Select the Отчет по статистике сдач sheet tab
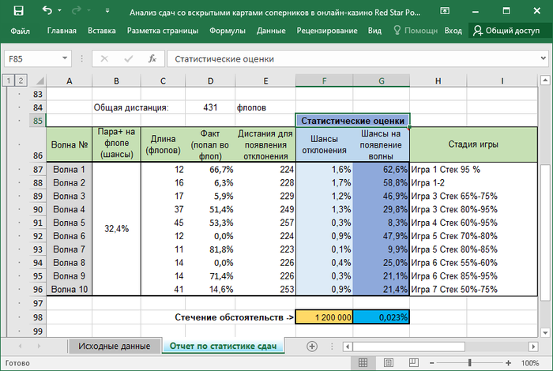 point(223,346)
